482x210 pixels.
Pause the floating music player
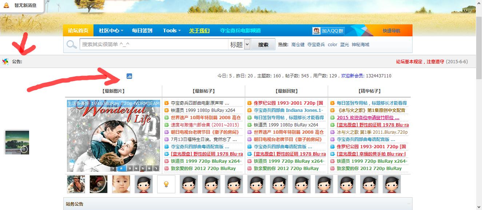pos(24,149)
